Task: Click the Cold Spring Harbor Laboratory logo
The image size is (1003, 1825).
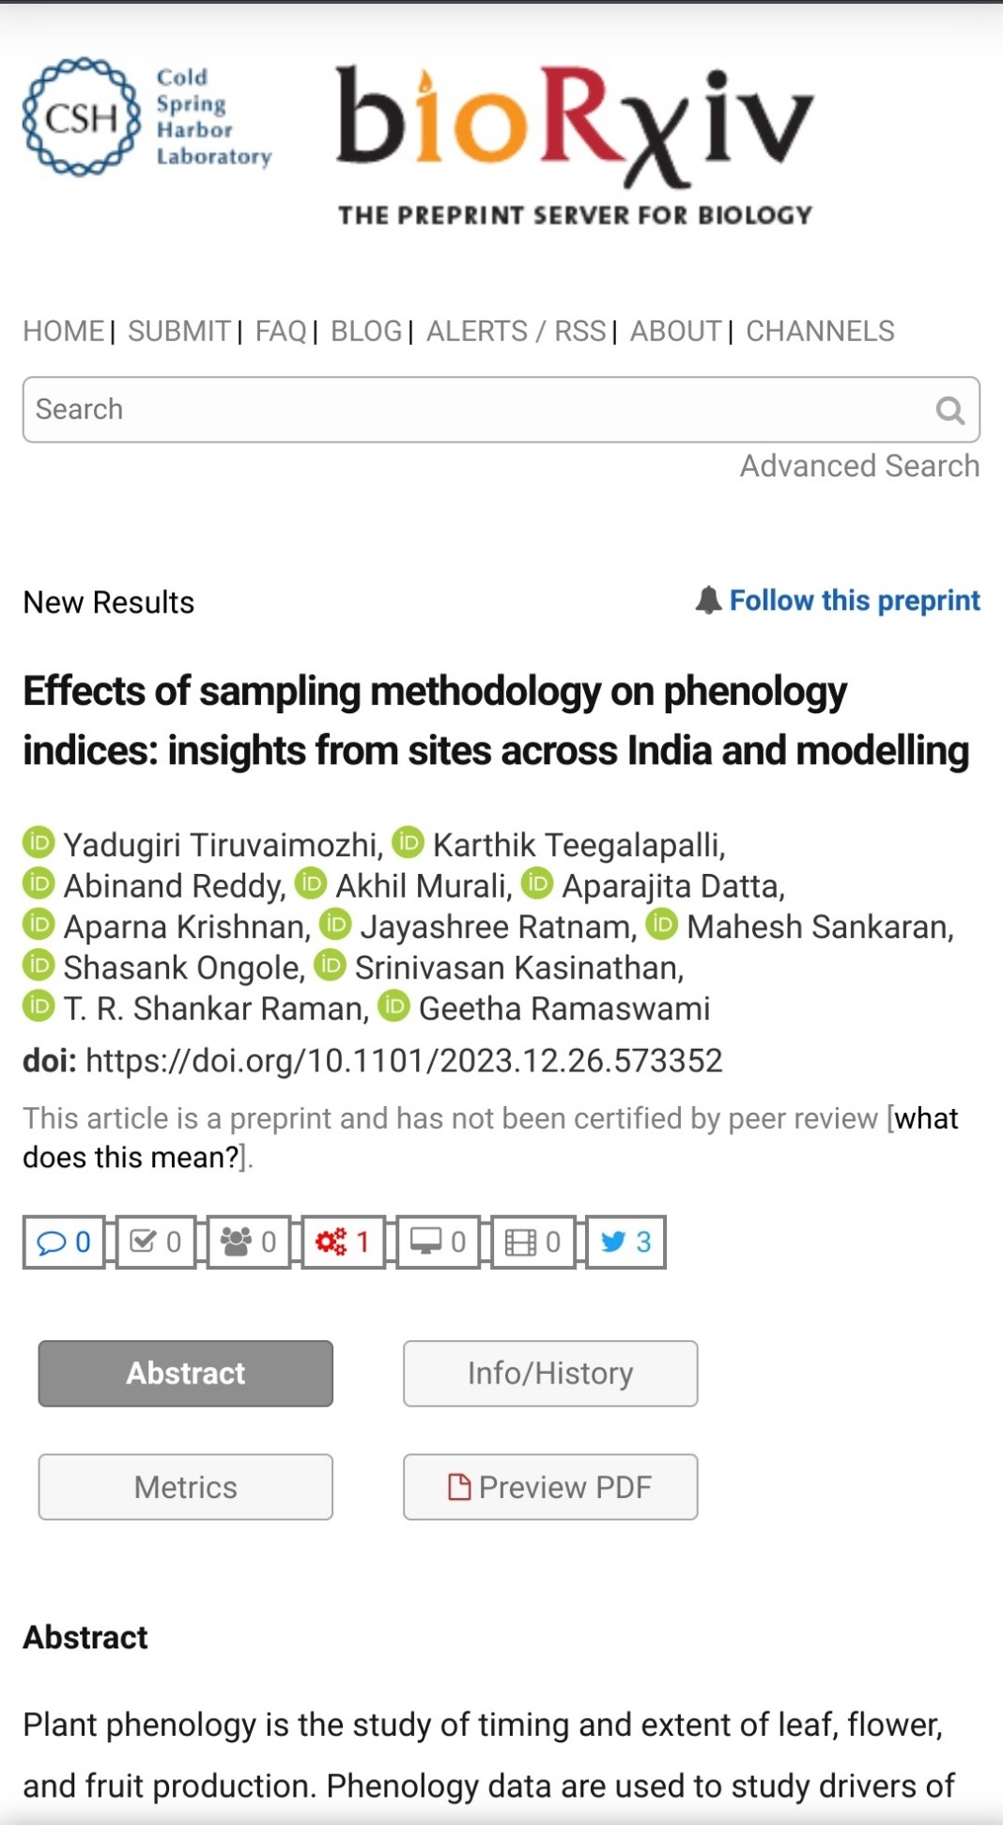Action: pos(147,117)
